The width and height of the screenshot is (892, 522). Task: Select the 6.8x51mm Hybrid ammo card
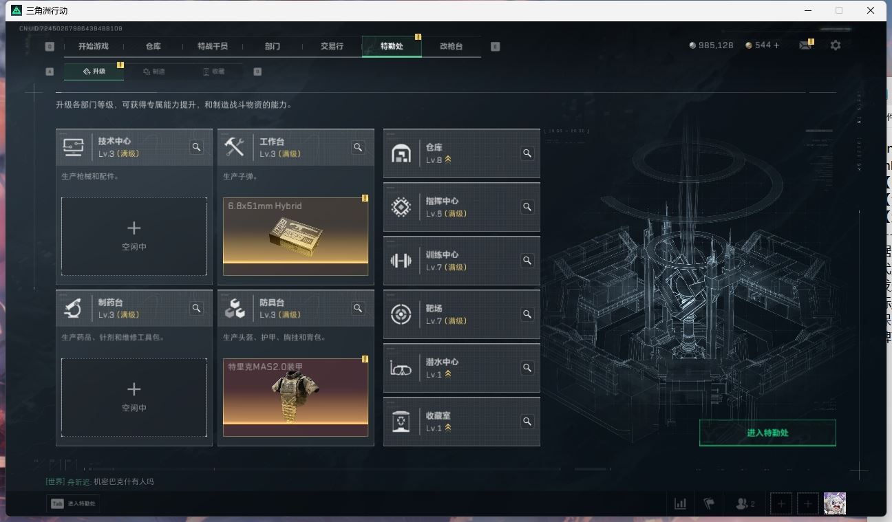295,237
